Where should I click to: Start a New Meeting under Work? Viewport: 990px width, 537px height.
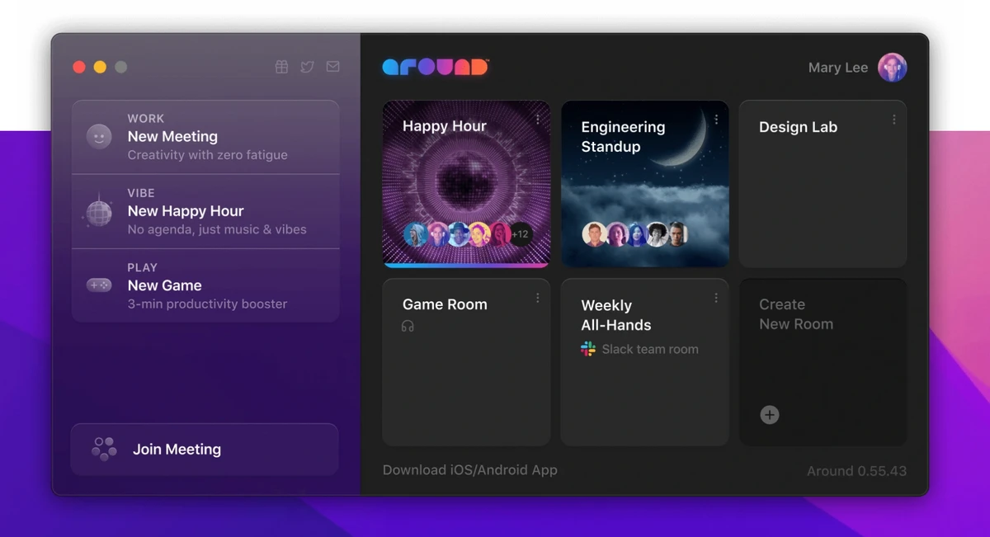tap(205, 137)
